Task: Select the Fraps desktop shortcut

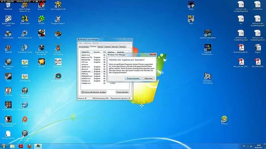Action: pyautogui.click(x=191, y=20)
